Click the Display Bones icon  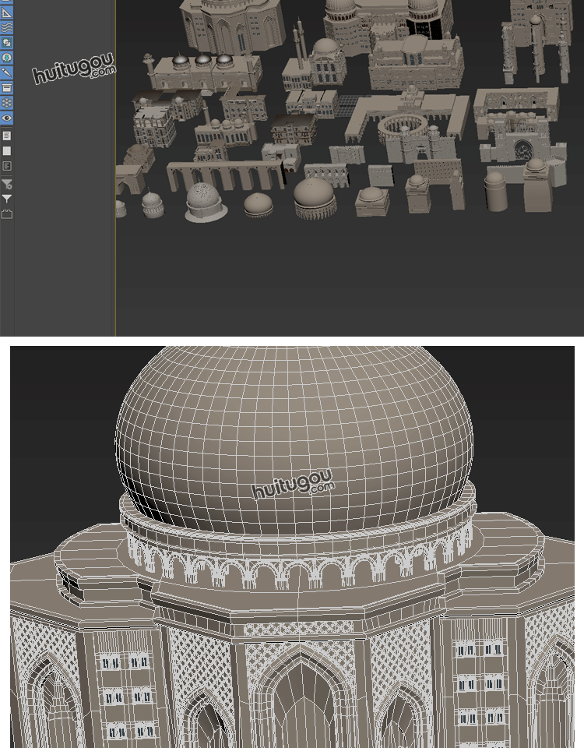6,72
